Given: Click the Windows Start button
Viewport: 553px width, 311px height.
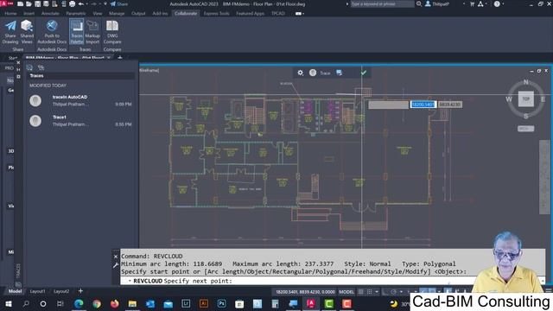Looking at the screenshot, I should click(x=9, y=303).
